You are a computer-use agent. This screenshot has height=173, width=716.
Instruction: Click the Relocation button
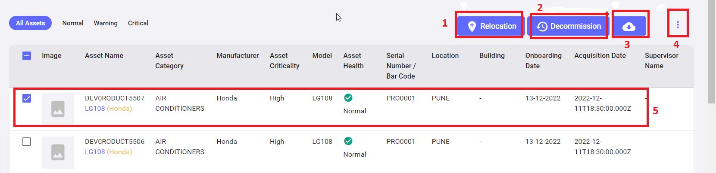pyautogui.click(x=491, y=26)
